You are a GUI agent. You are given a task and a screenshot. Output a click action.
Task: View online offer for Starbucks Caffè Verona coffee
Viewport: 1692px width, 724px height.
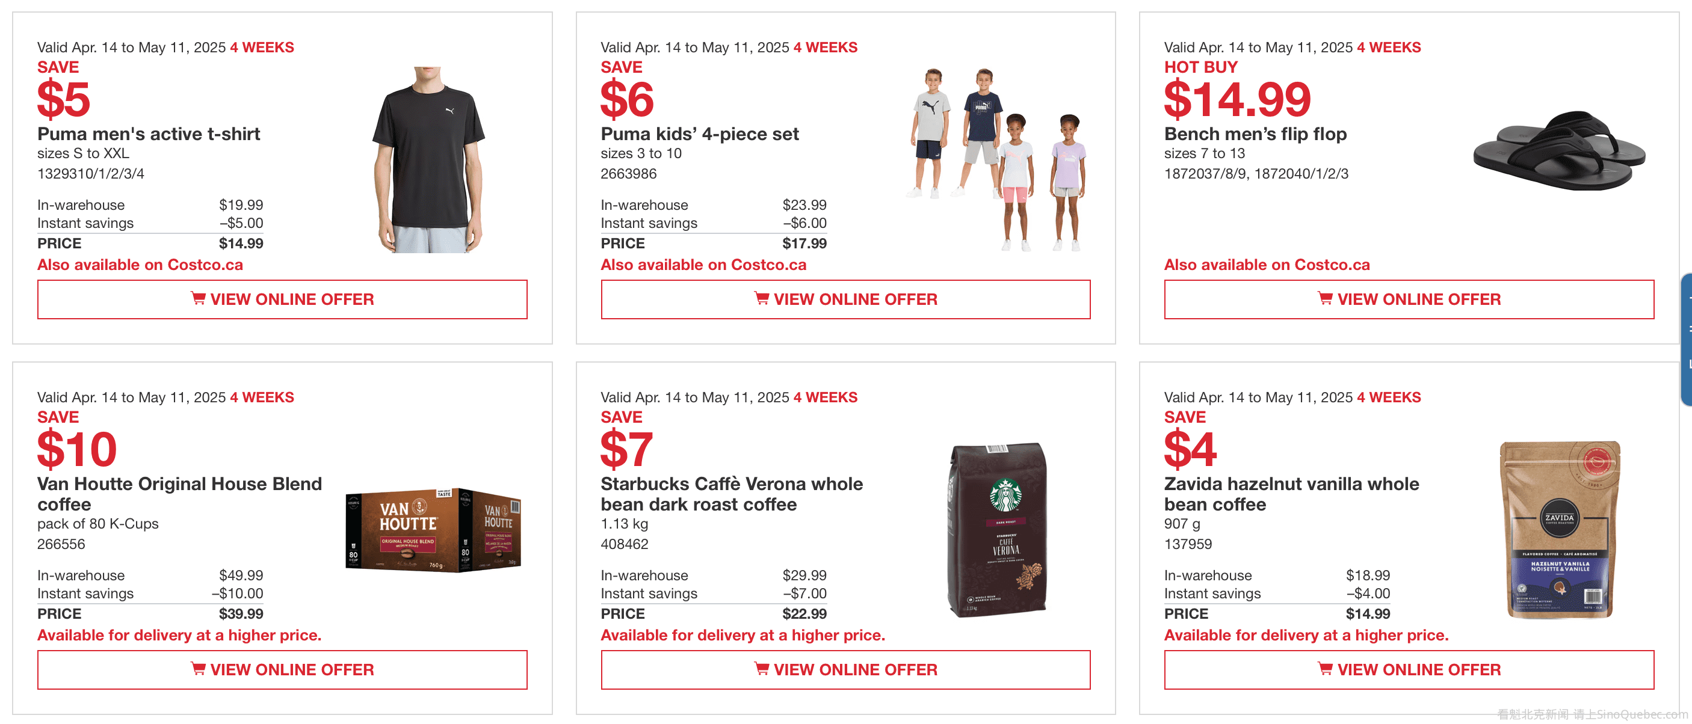pyautogui.click(x=845, y=669)
